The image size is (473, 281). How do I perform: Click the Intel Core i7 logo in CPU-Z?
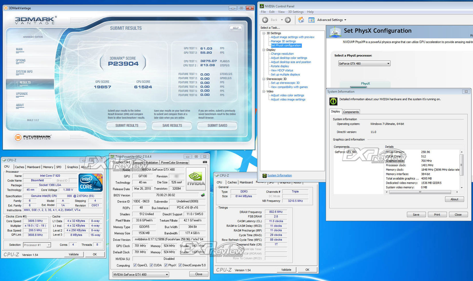pos(91,183)
